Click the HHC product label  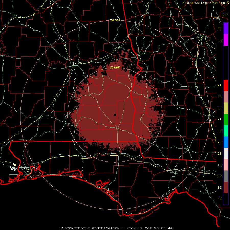(x=224, y=15)
